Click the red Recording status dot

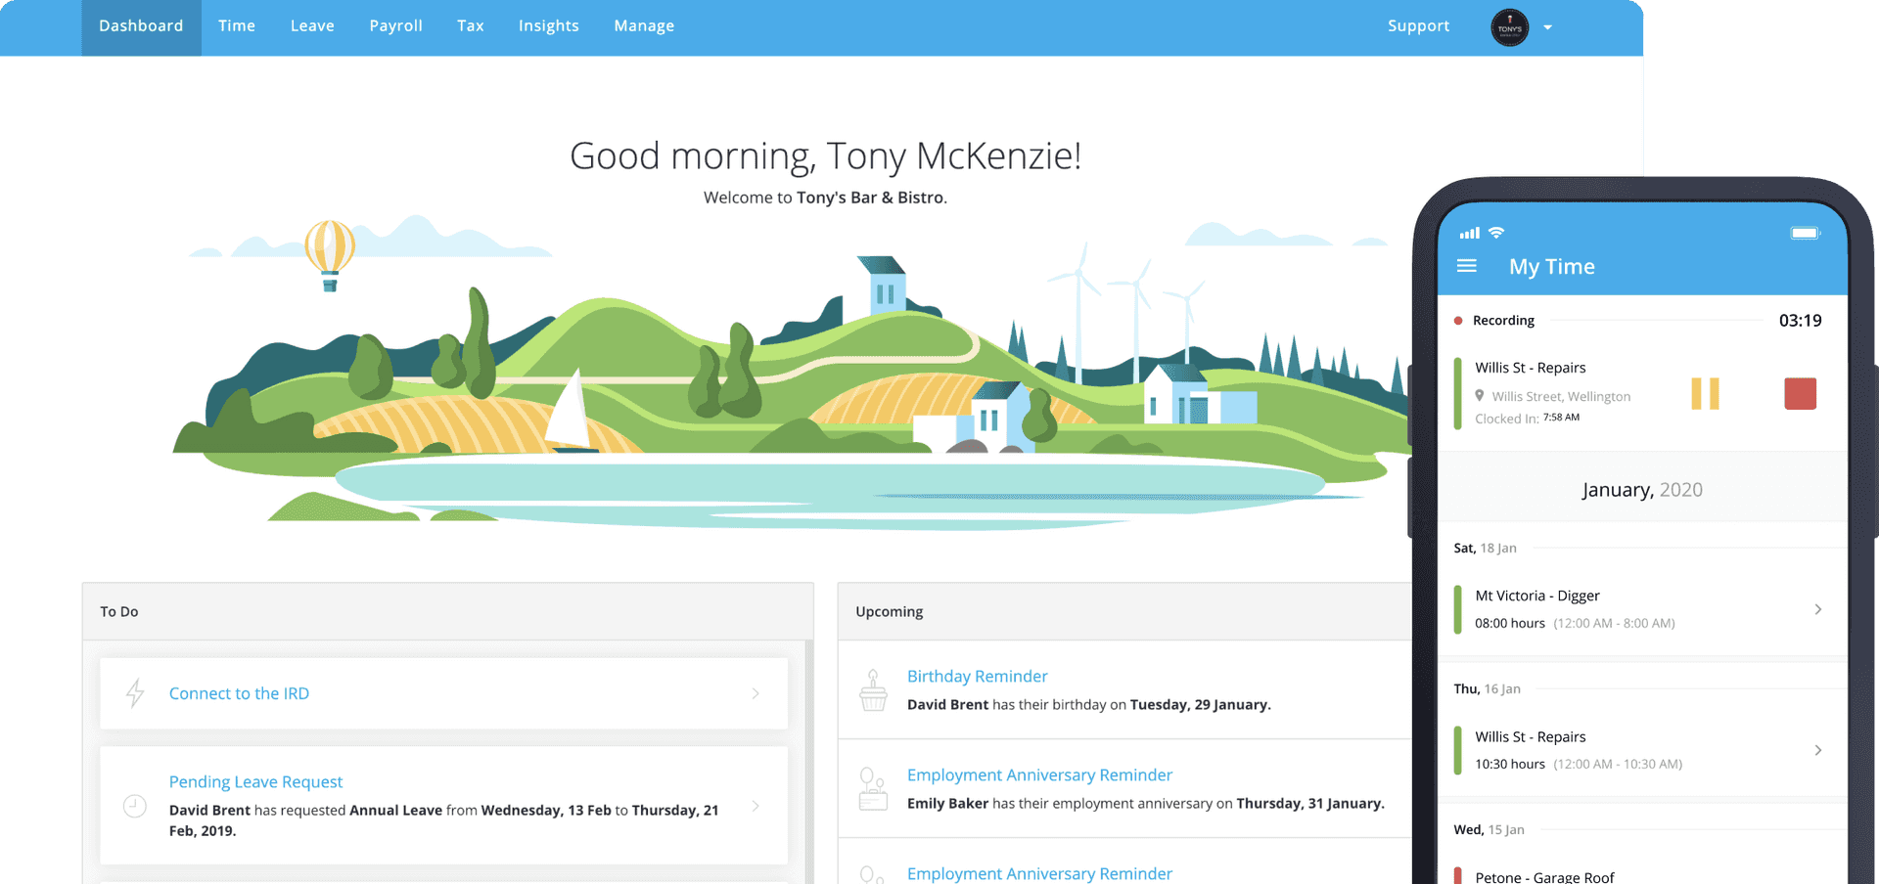tap(1458, 320)
